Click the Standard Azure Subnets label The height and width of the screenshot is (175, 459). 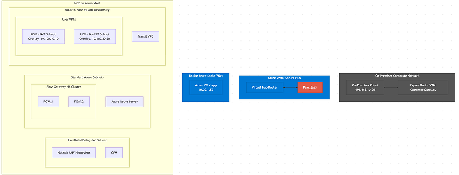click(87, 77)
